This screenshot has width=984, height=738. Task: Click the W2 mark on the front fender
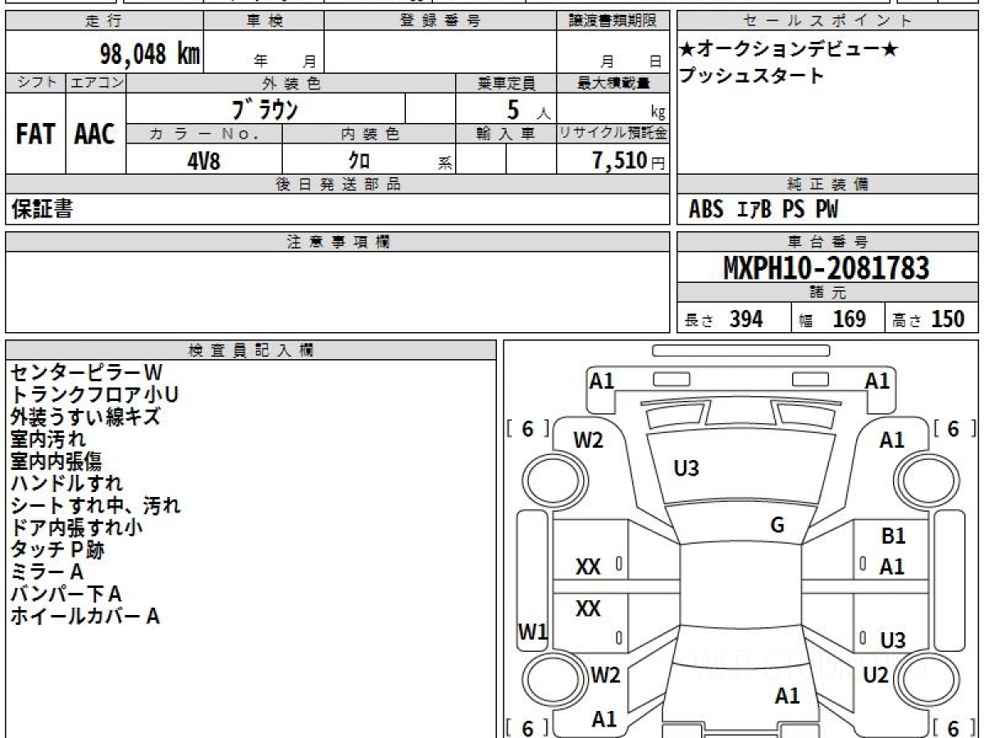pyautogui.click(x=588, y=440)
